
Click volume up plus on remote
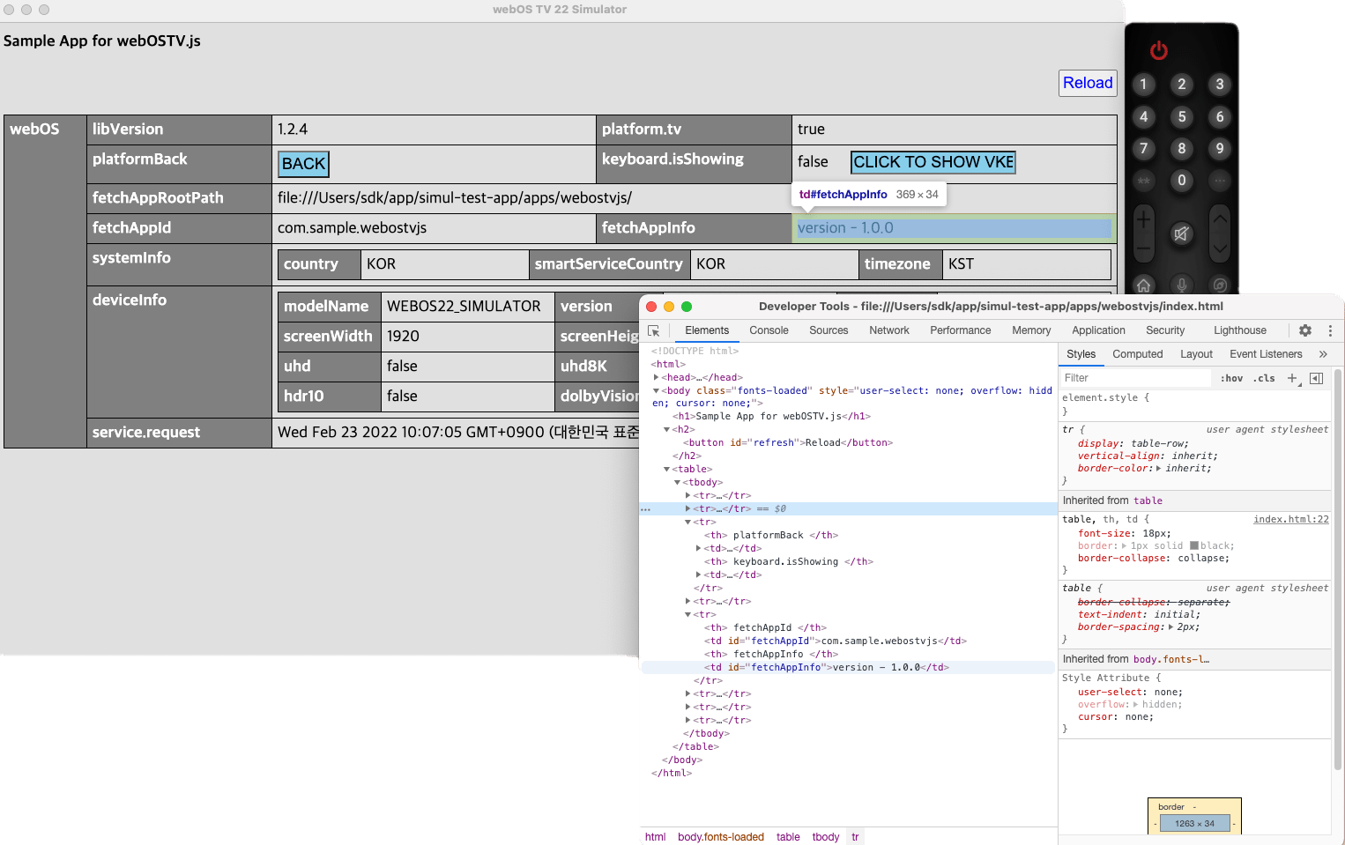[x=1143, y=219]
